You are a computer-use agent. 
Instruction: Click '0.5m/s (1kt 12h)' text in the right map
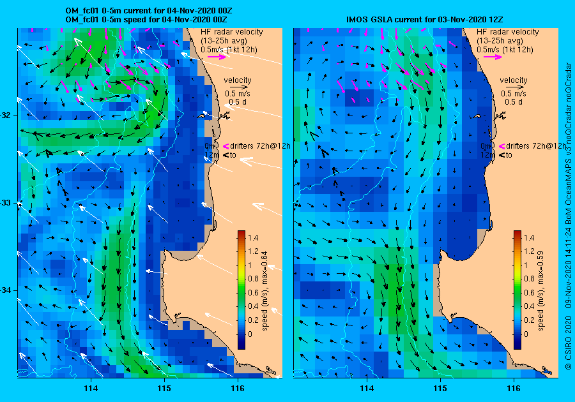click(505, 50)
